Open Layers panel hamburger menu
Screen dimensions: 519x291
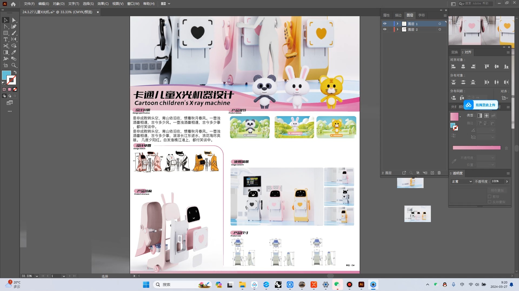click(445, 16)
